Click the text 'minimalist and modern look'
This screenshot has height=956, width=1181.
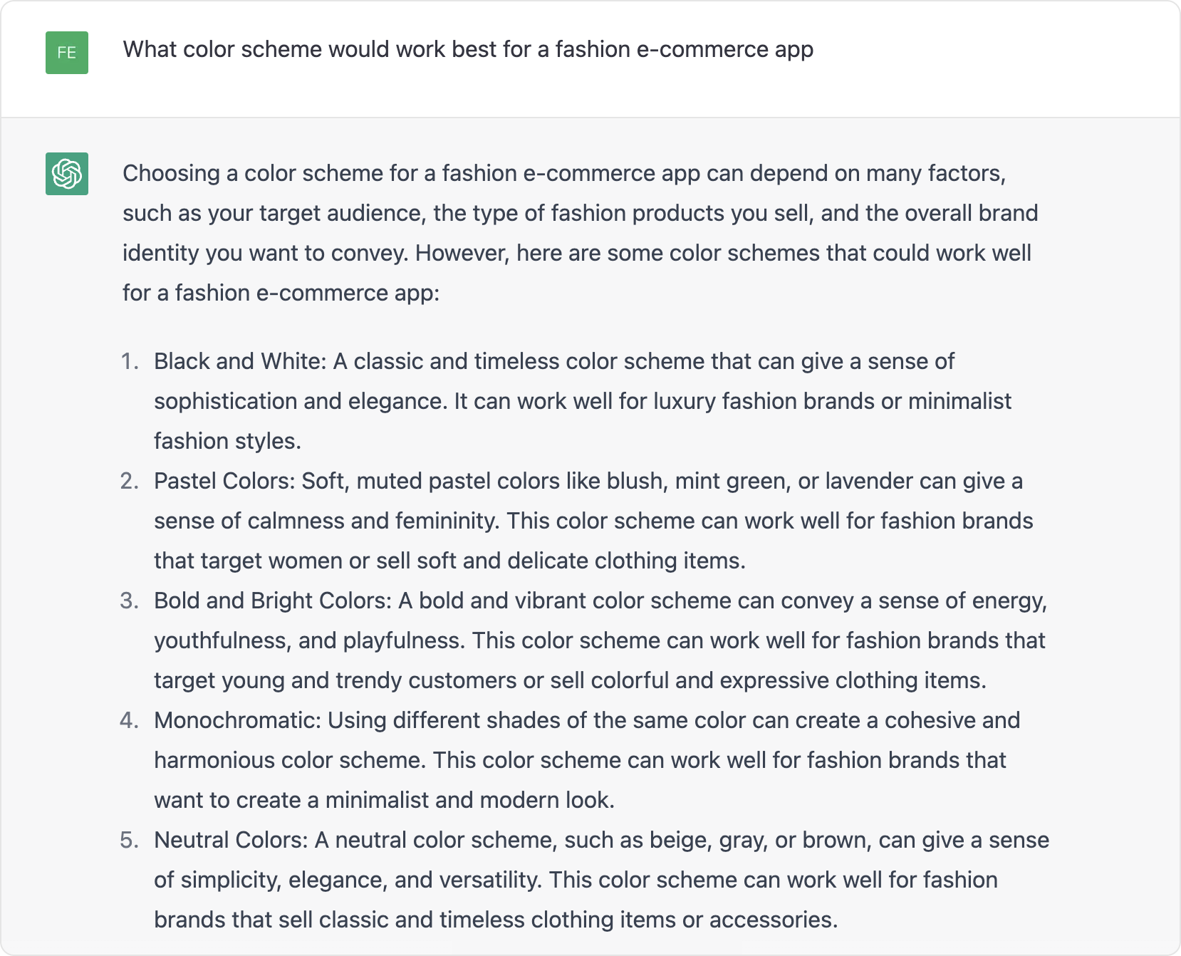pyautogui.click(x=468, y=800)
